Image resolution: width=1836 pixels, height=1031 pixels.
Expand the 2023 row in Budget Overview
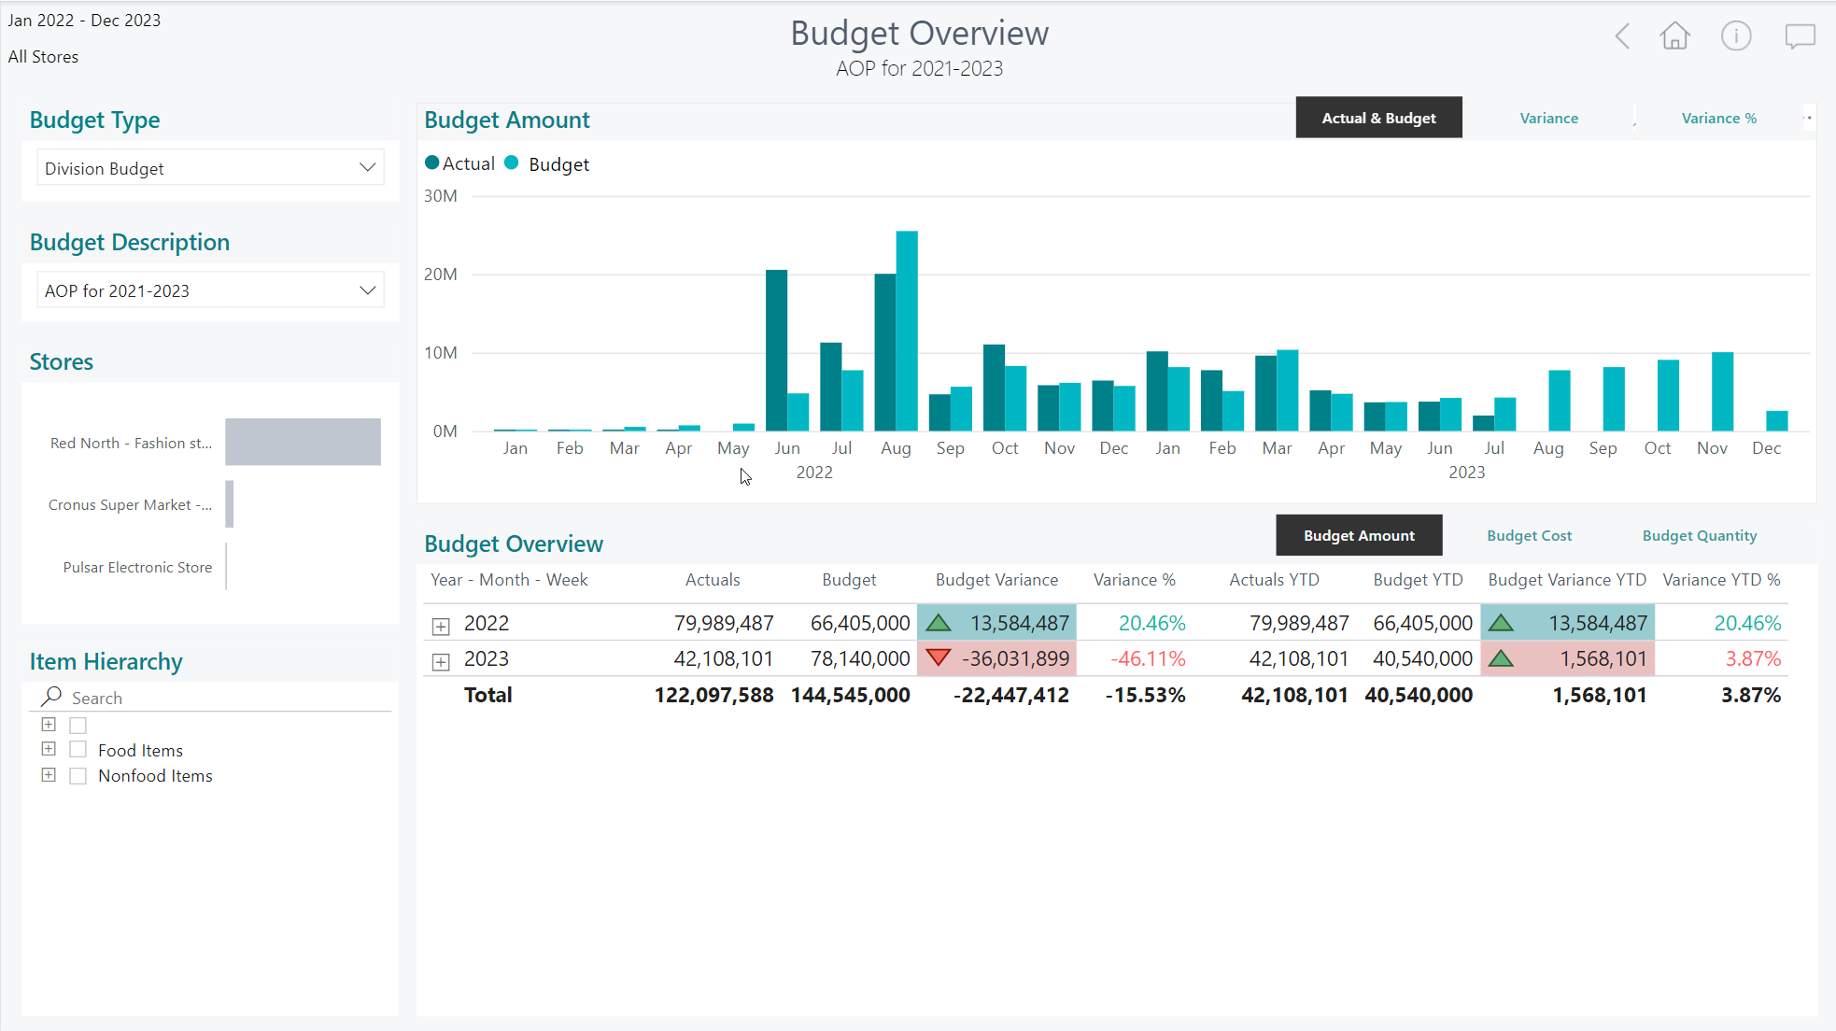pos(441,661)
